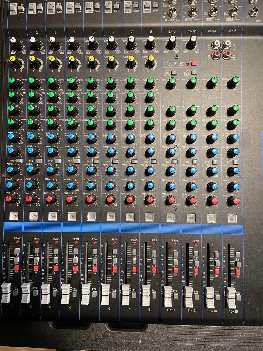Toggle the red PHANTOM +48V switch
Screen dimensions: 263x351
pyautogui.click(x=194, y=64)
